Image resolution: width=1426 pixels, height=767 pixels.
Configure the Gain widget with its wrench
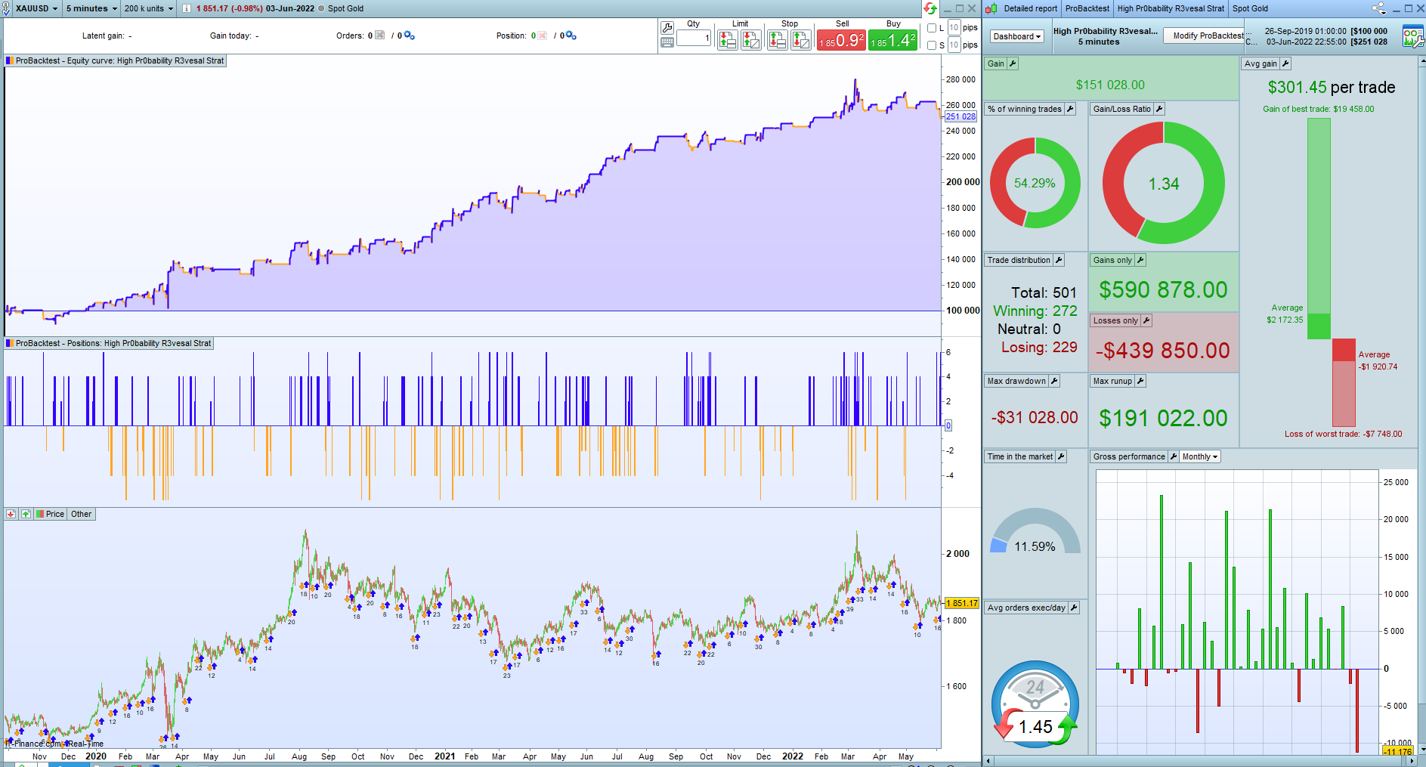tap(1013, 63)
